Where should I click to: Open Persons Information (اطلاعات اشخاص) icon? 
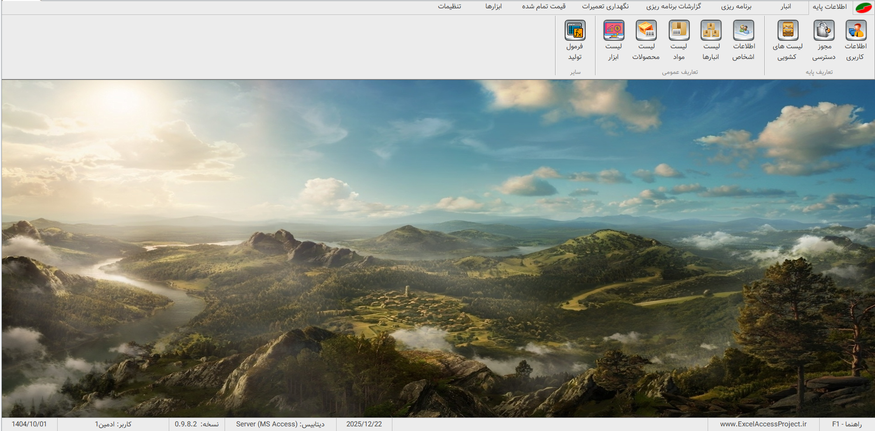click(743, 31)
